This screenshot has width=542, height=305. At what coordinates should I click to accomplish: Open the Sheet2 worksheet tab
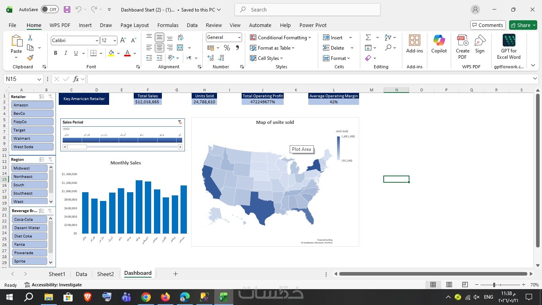click(106, 274)
